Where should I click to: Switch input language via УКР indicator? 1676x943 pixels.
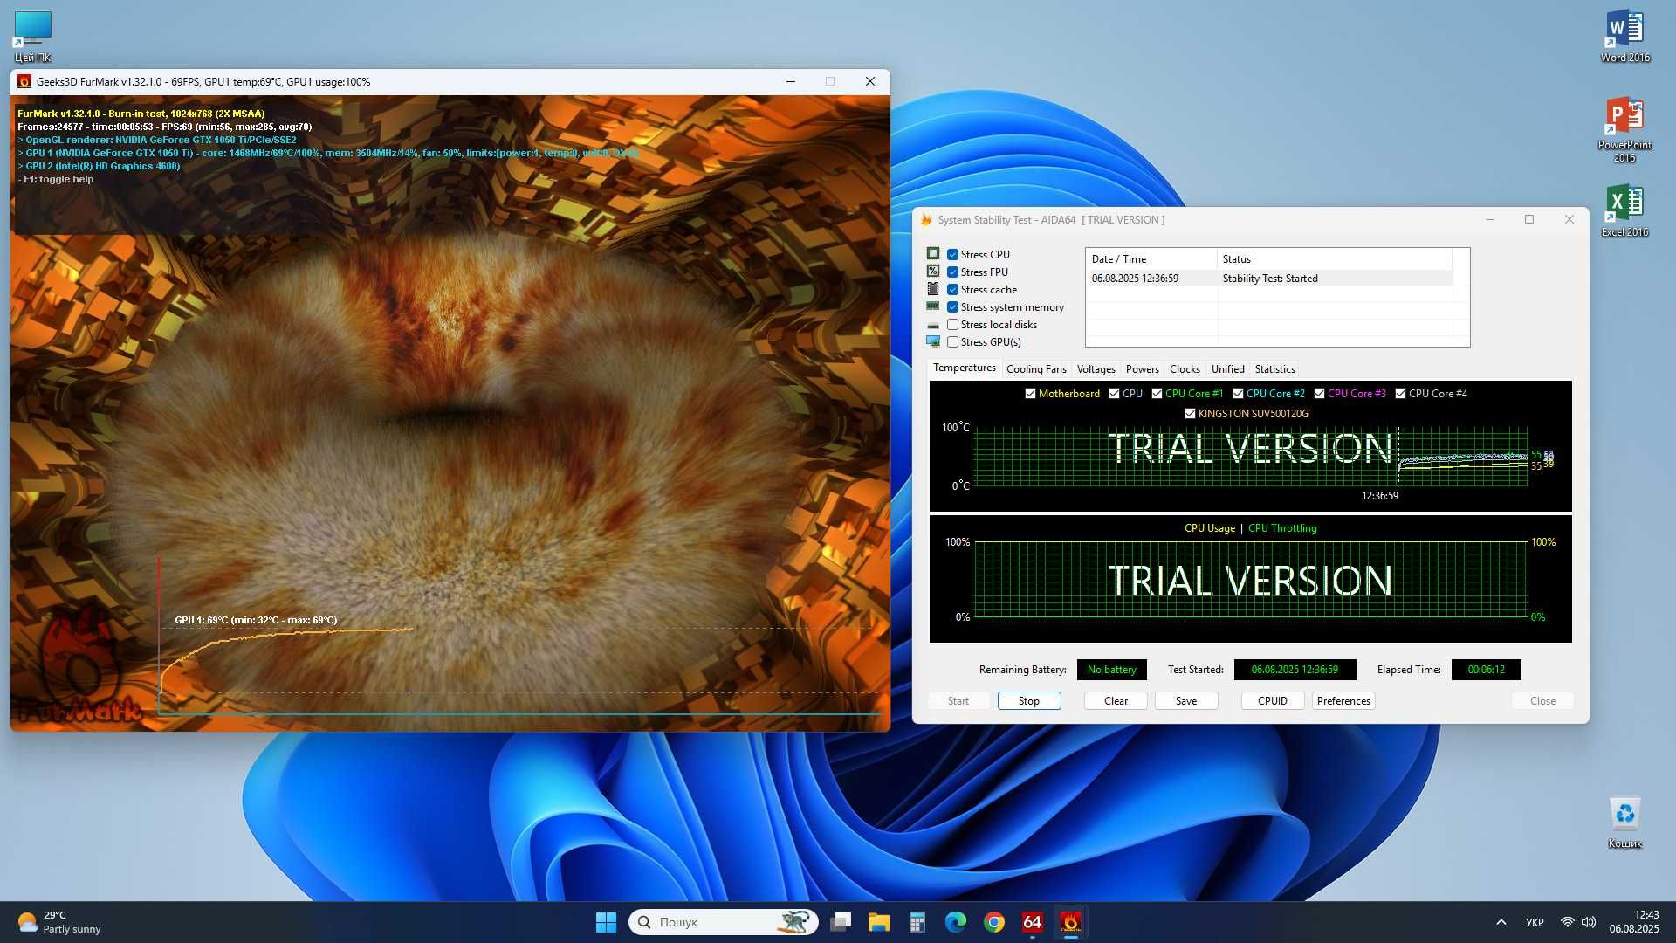coord(1535,922)
